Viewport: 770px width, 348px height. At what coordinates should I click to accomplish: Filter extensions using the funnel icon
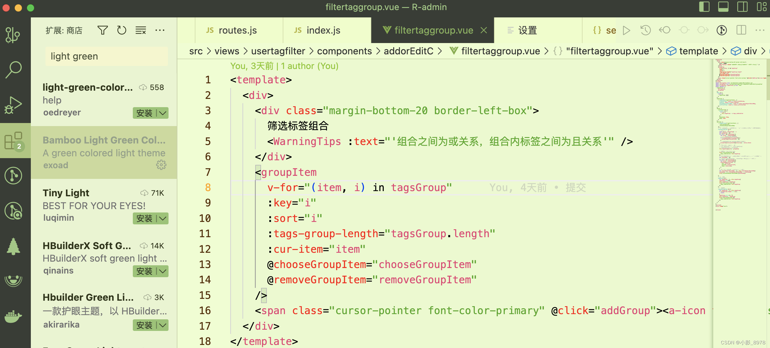pos(103,30)
